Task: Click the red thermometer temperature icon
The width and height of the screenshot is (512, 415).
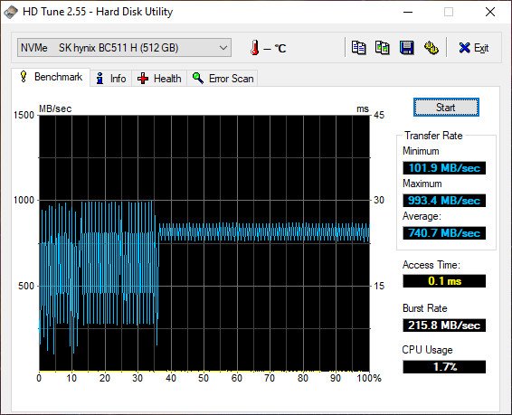Action: tap(255, 48)
